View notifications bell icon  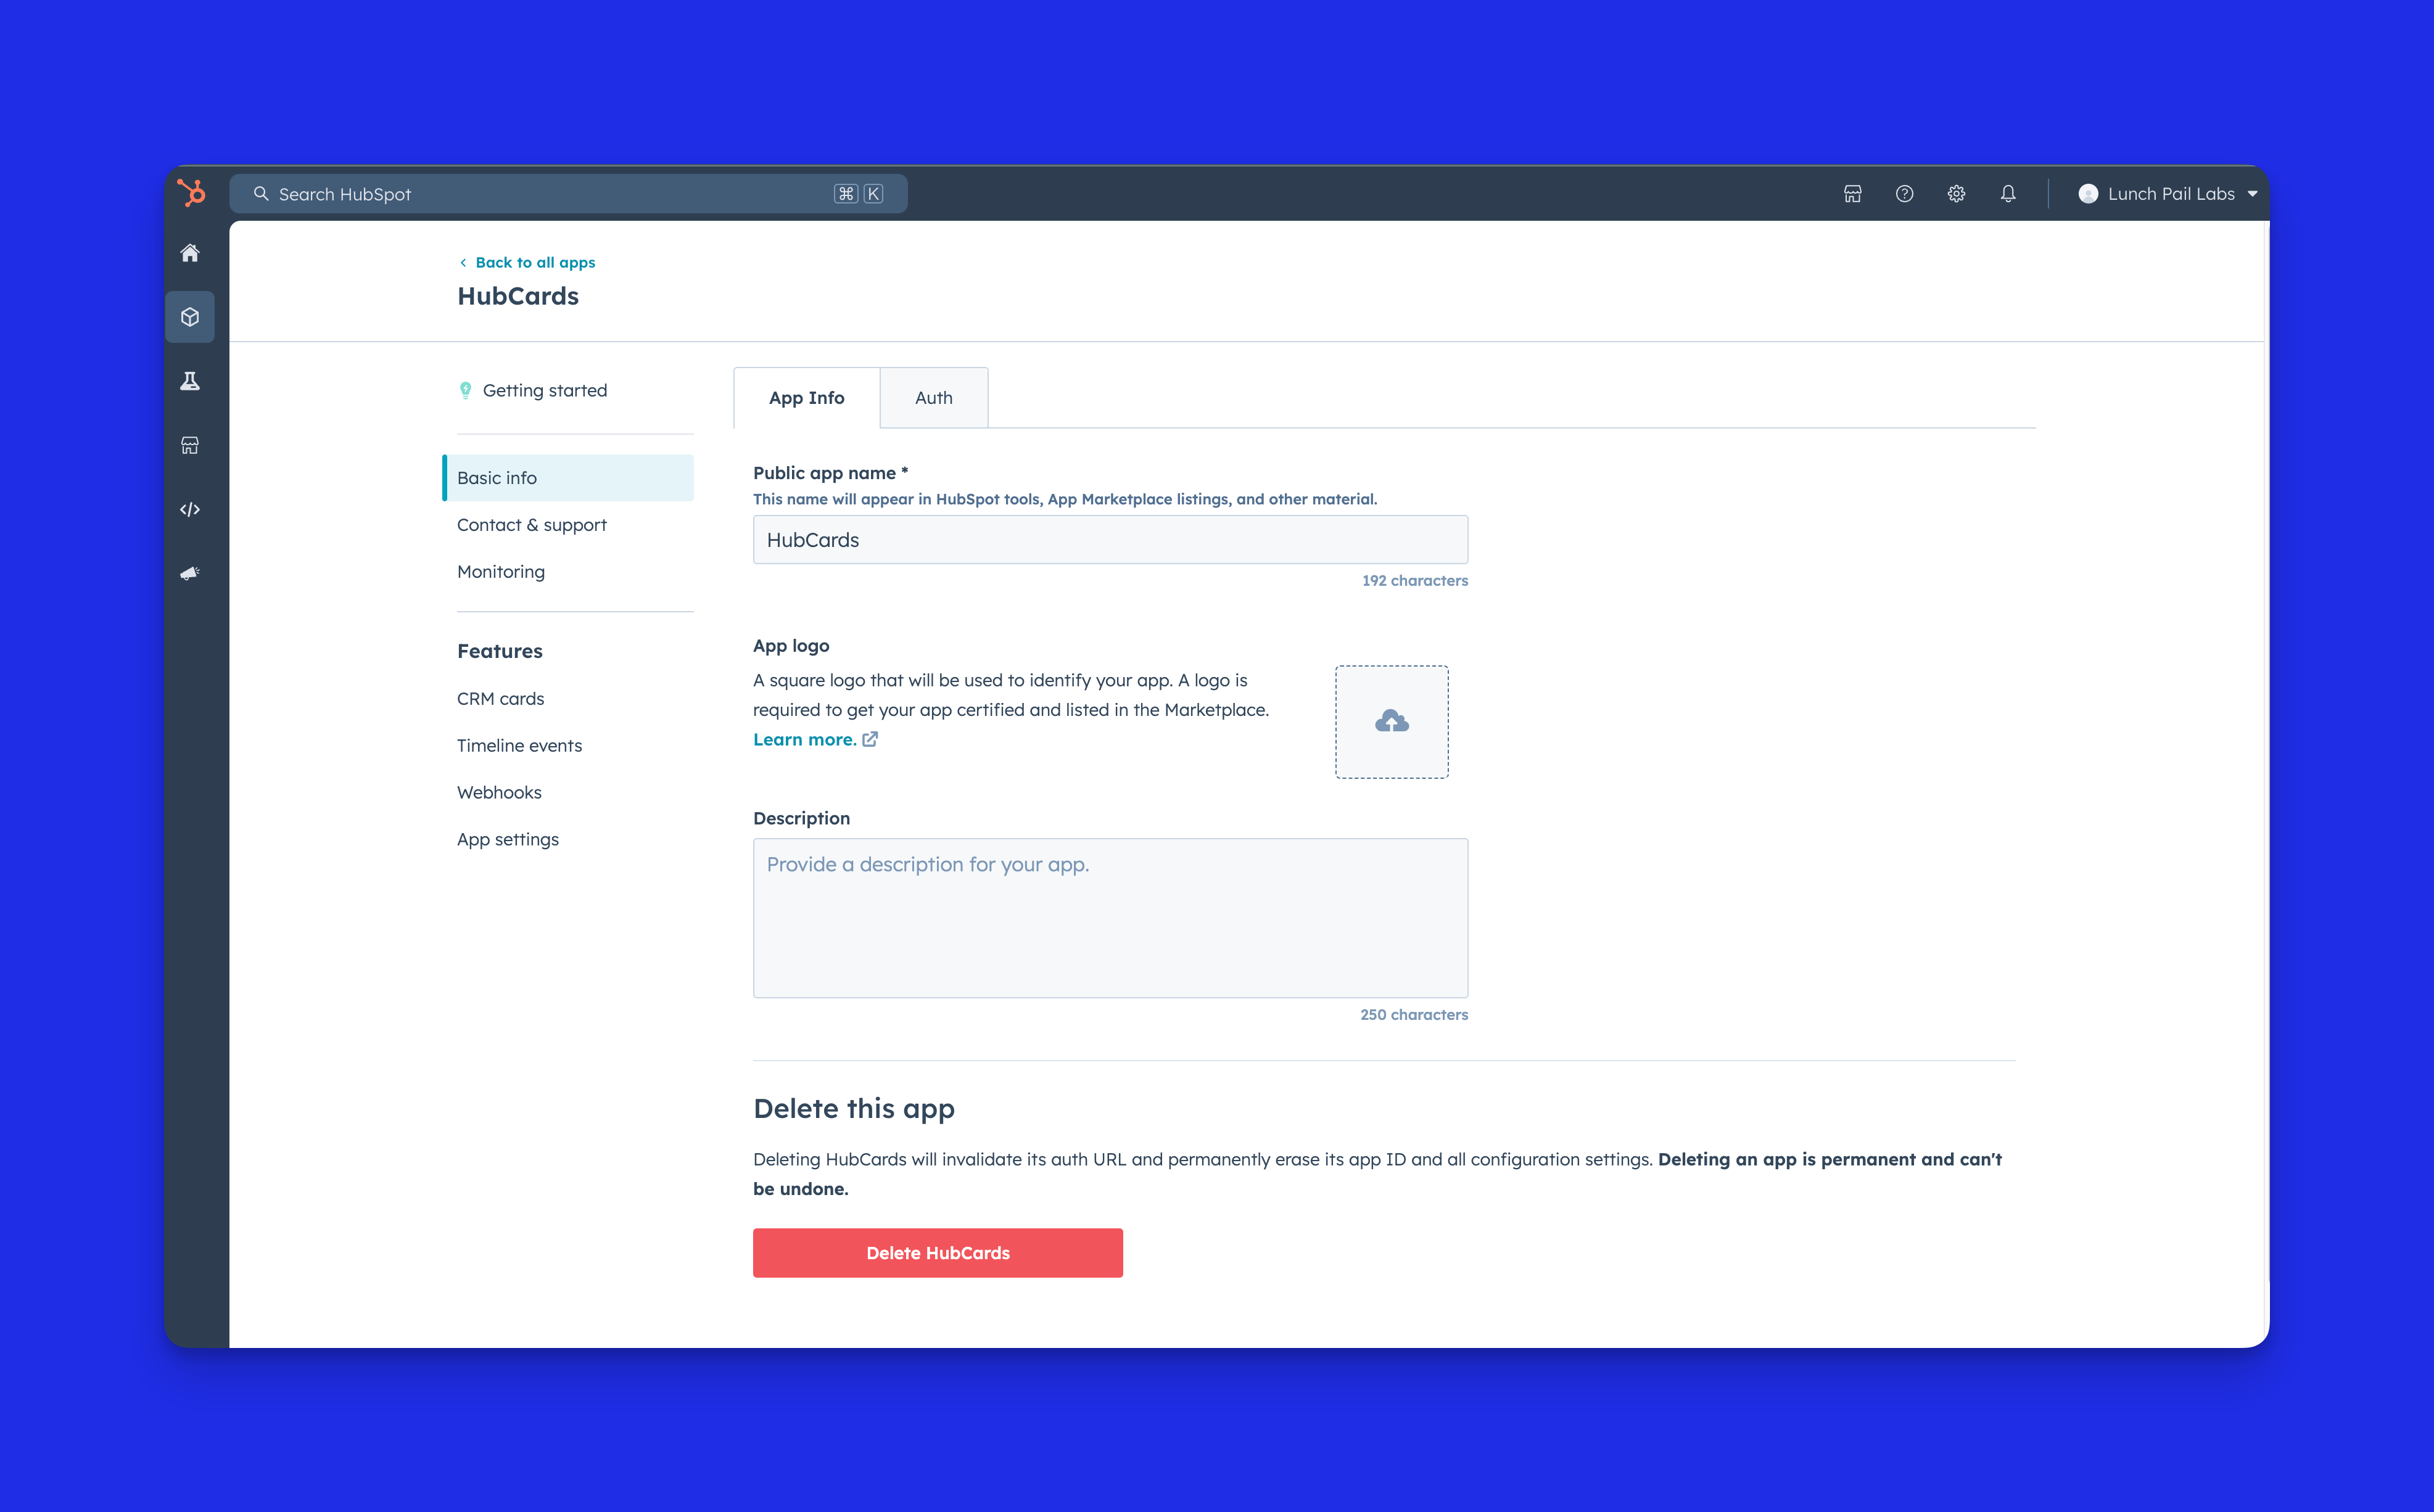pos(2008,194)
